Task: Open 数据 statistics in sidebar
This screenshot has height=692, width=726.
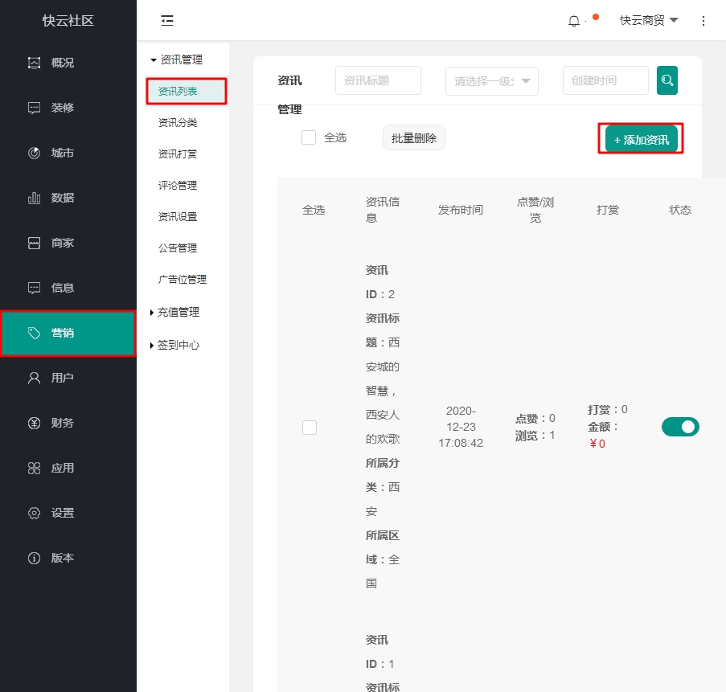Action: 62,198
